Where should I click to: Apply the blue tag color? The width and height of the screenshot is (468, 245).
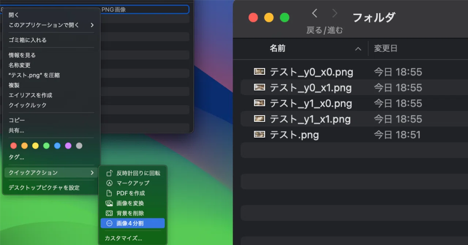point(57,146)
